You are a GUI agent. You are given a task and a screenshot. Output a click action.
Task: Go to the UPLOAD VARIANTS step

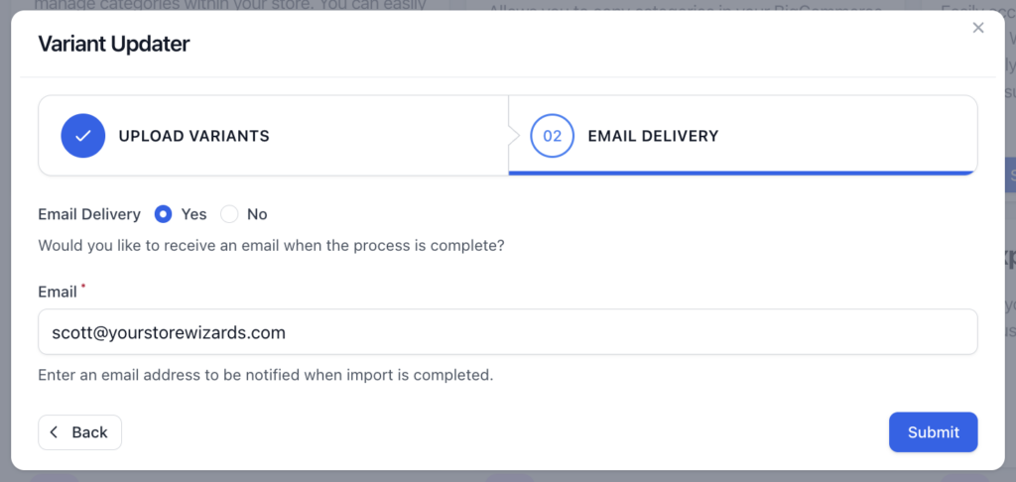coord(193,136)
